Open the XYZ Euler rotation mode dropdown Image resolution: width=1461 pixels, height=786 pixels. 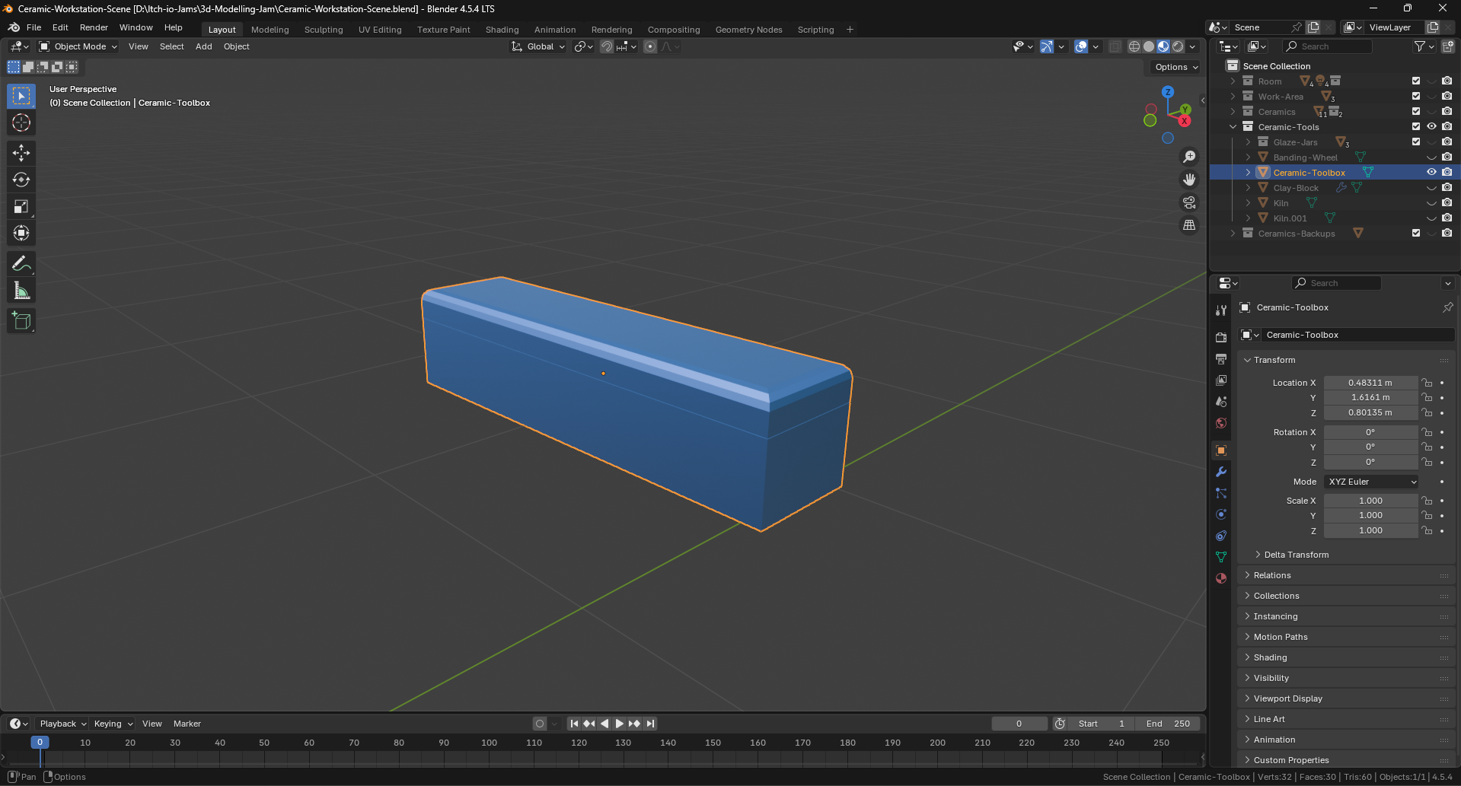pyautogui.click(x=1371, y=482)
